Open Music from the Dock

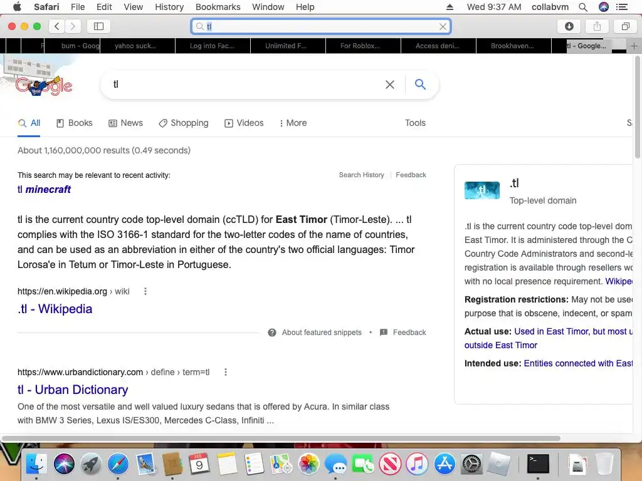[x=417, y=464]
